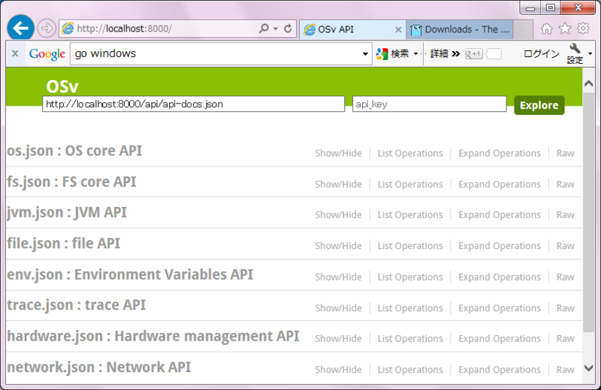Click Show/Hide for hardware.json

click(x=338, y=338)
